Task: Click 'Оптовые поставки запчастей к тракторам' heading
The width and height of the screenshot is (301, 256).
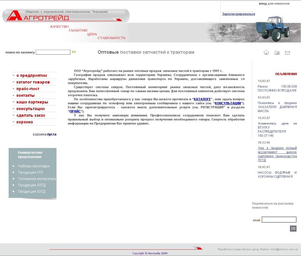Action: pyautogui.click(x=146, y=52)
